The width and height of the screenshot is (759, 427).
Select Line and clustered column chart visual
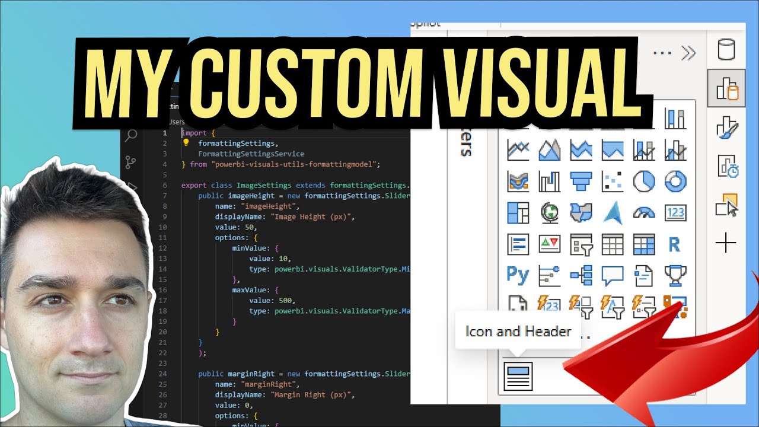tap(675, 150)
